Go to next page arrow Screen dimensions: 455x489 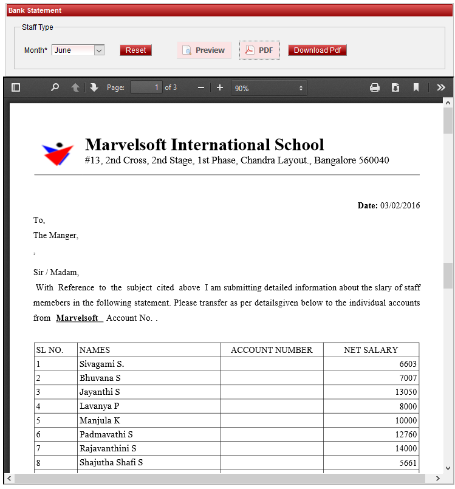[x=94, y=87]
